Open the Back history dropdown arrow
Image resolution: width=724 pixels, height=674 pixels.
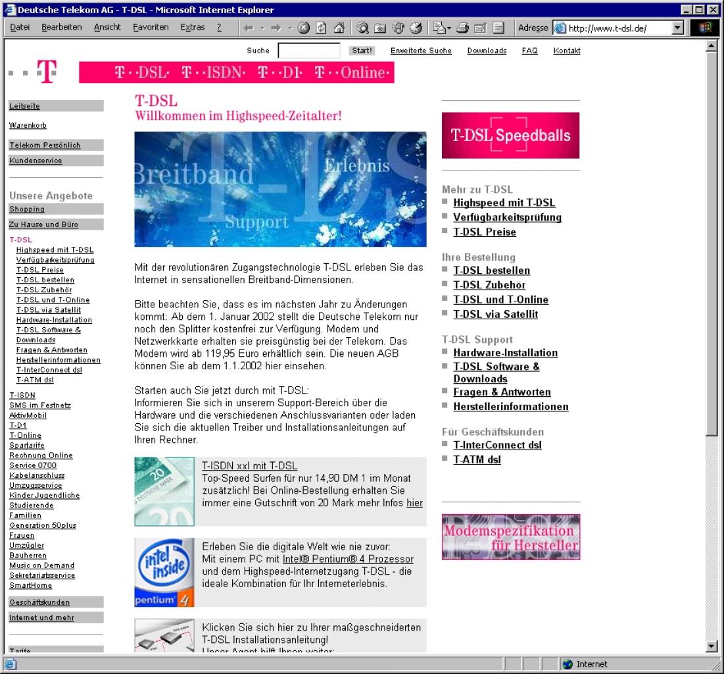pyautogui.click(x=262, y=28)
